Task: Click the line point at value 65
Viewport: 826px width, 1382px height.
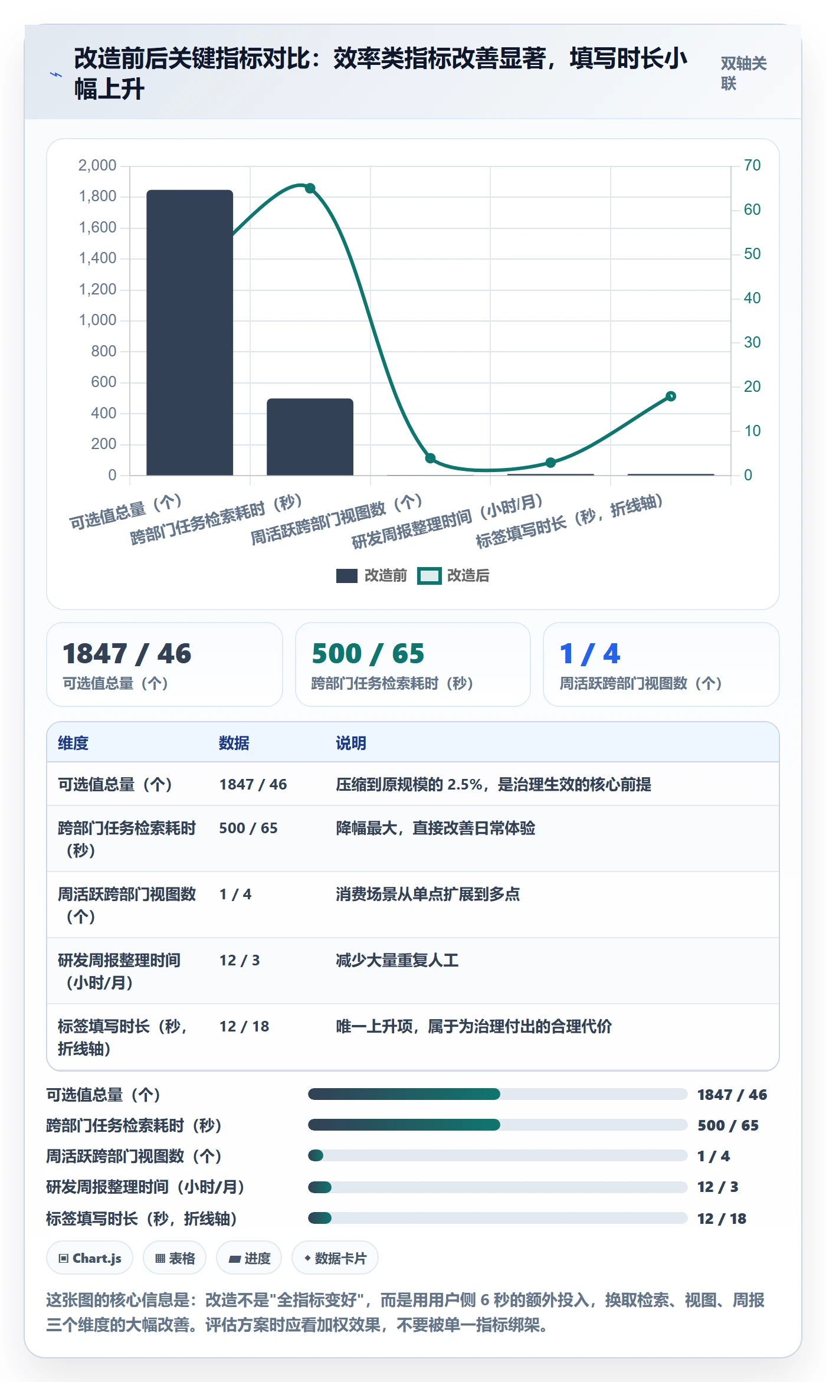Action: tap(310, 188)
